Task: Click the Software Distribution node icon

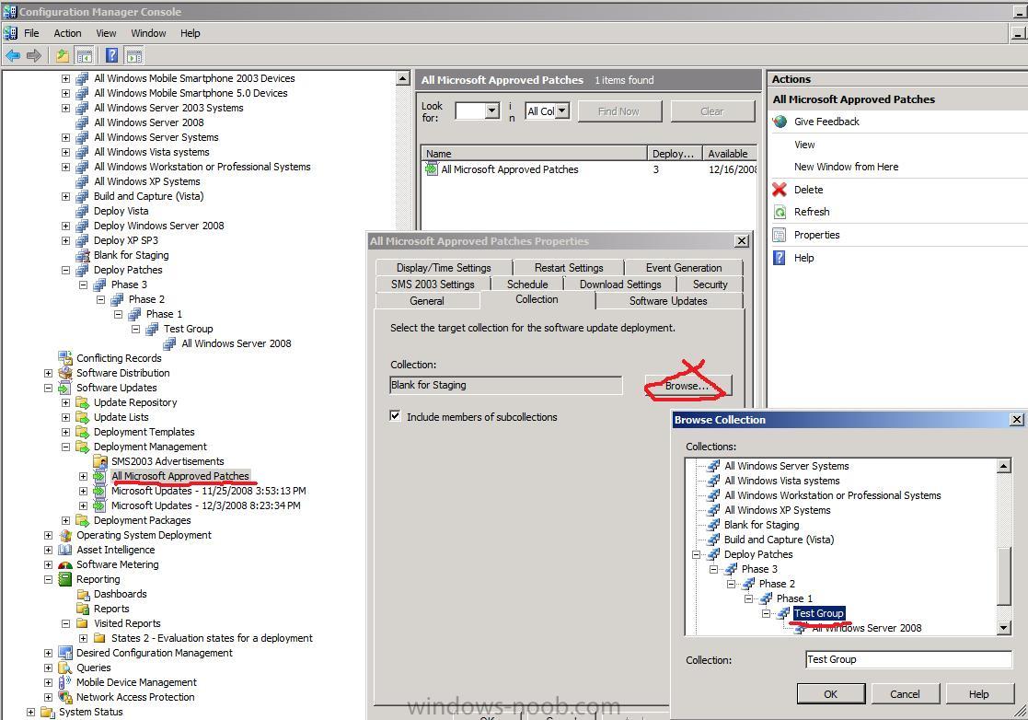Action: click(65, 373)
